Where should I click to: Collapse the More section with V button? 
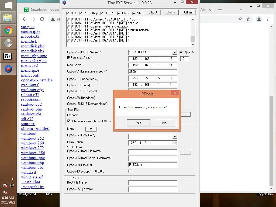tap(91, 129)
